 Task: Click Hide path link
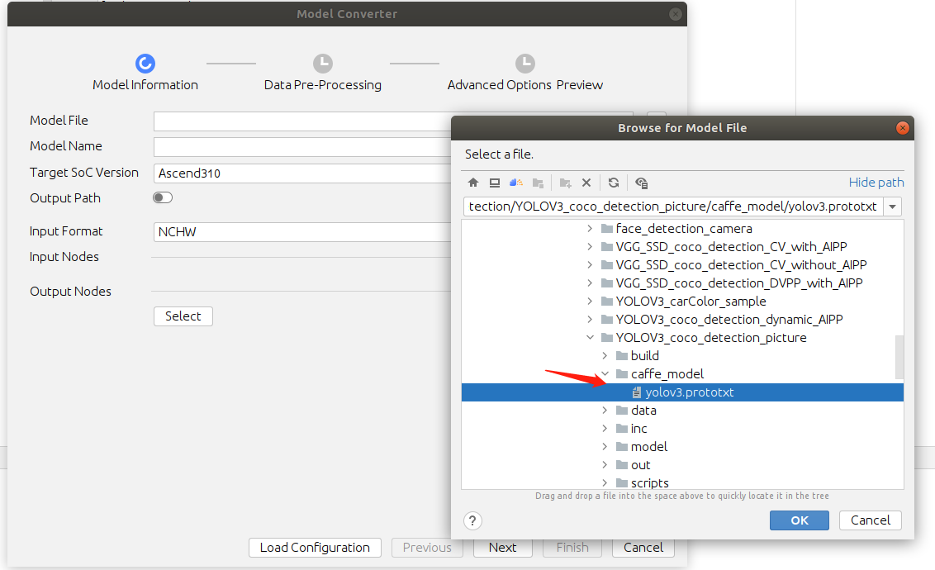coord(876,183)
